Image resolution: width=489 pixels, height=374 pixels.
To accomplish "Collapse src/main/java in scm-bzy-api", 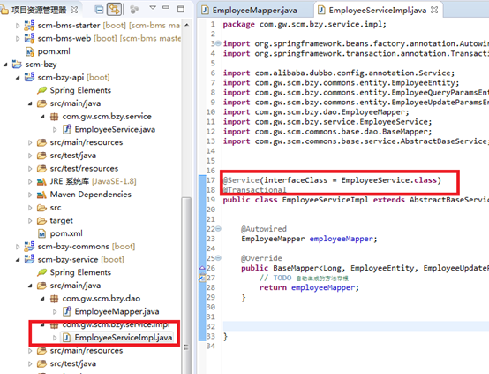I will (30, 103).
